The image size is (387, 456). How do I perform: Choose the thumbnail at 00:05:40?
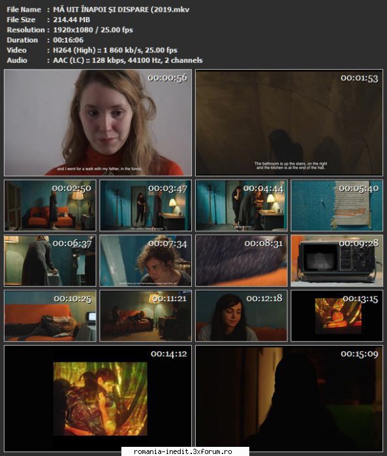coord(337,205)
